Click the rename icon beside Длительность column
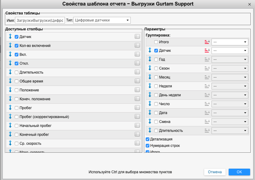 pos(137,72)
